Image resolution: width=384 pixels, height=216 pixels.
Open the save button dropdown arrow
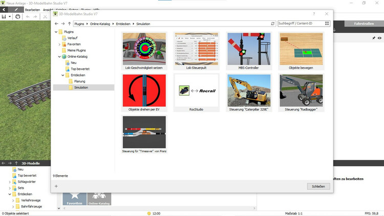[9, 17]
